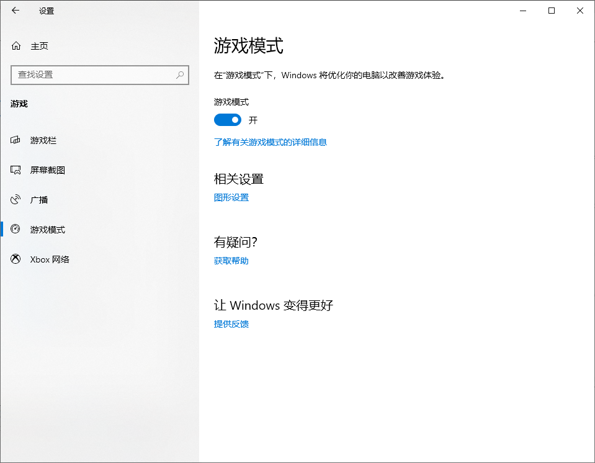Image resolution: width=595 pixels, height=463 pixels.
Task: Click the 查找设置 search field
Action: 93,75
